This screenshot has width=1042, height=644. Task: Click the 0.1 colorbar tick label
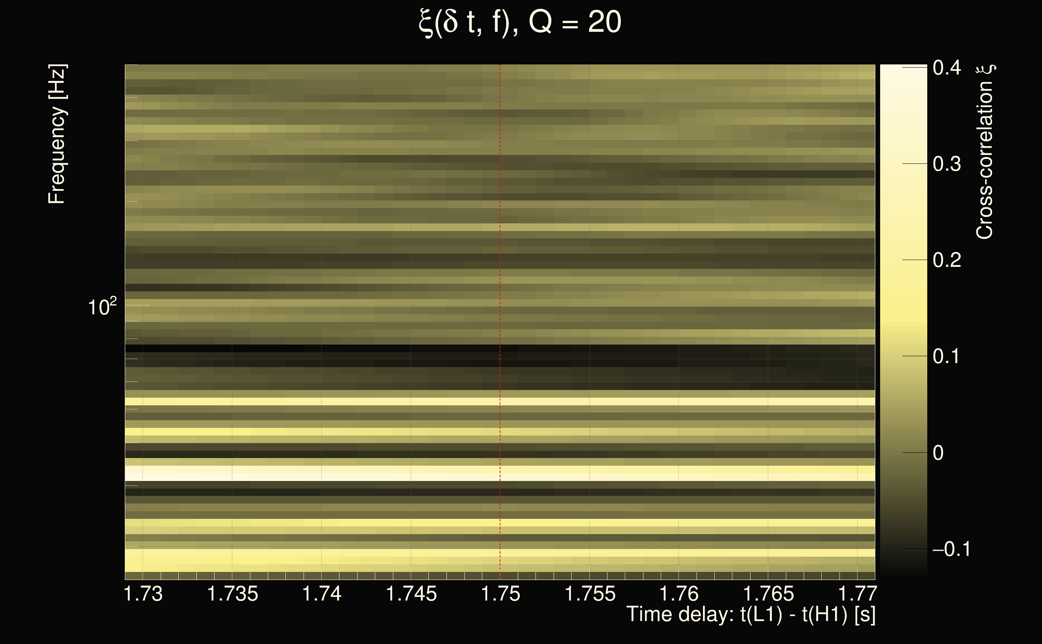(x=947, y=357)
